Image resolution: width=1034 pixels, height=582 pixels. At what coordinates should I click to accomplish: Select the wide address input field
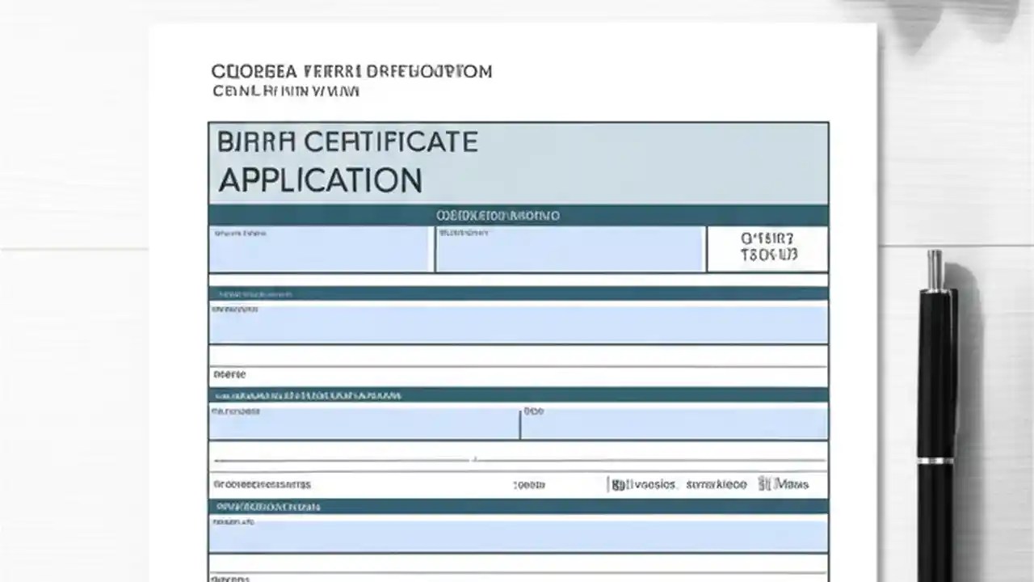click(517, 323)
